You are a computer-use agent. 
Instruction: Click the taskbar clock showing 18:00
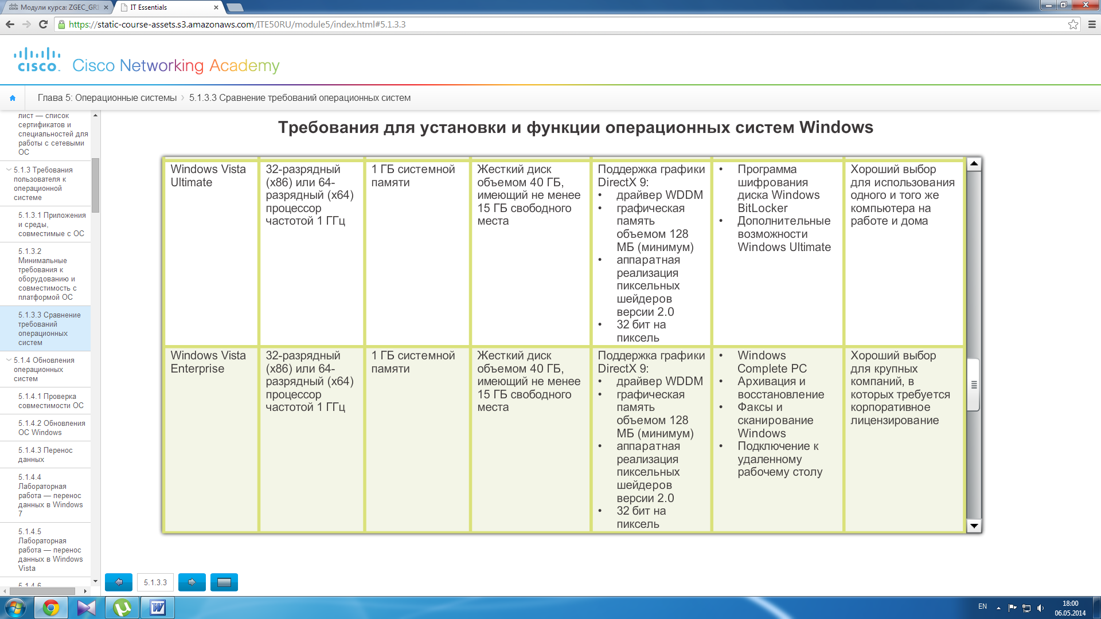1070,608
